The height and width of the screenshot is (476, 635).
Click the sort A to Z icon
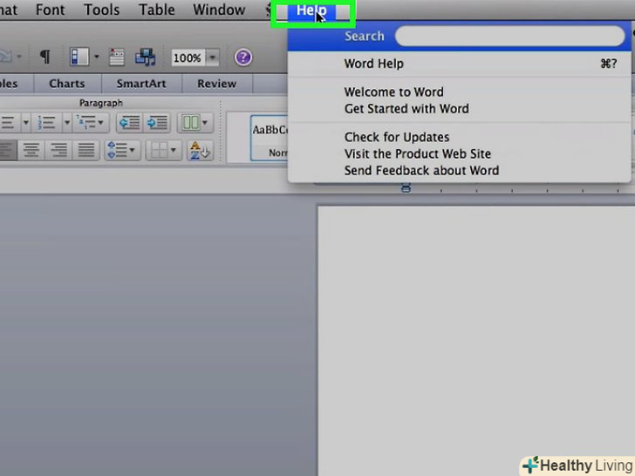pos(200,150)
